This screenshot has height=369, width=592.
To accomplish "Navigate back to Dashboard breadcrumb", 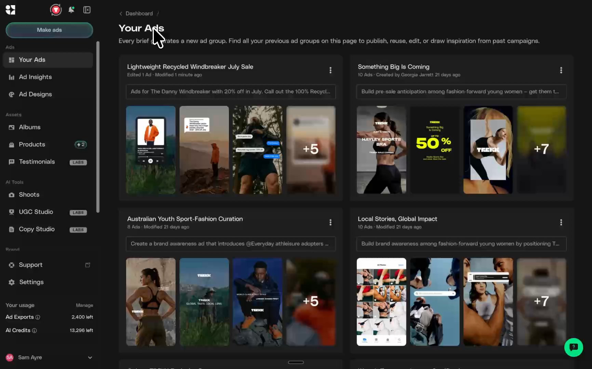I will tap(139, 14).
